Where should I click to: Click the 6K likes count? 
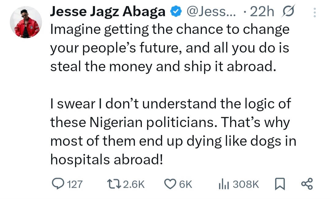[185, 184]
